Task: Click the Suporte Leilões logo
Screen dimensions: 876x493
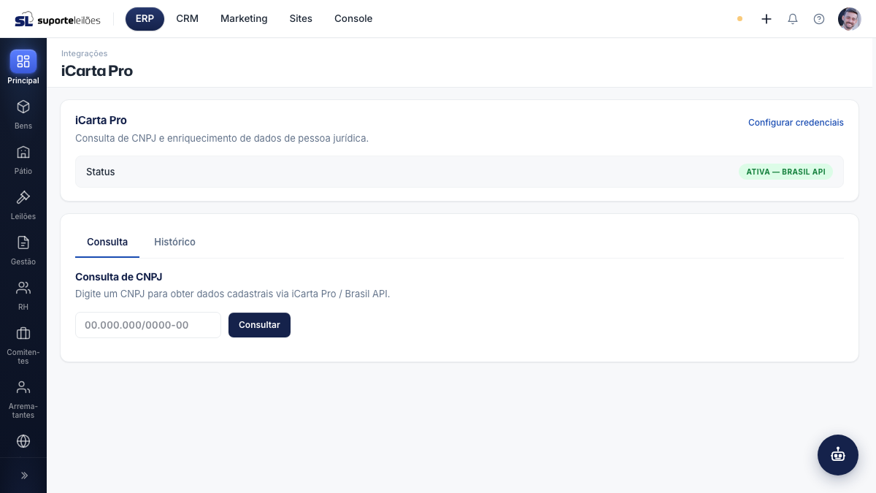Action: tap(58, 19)
